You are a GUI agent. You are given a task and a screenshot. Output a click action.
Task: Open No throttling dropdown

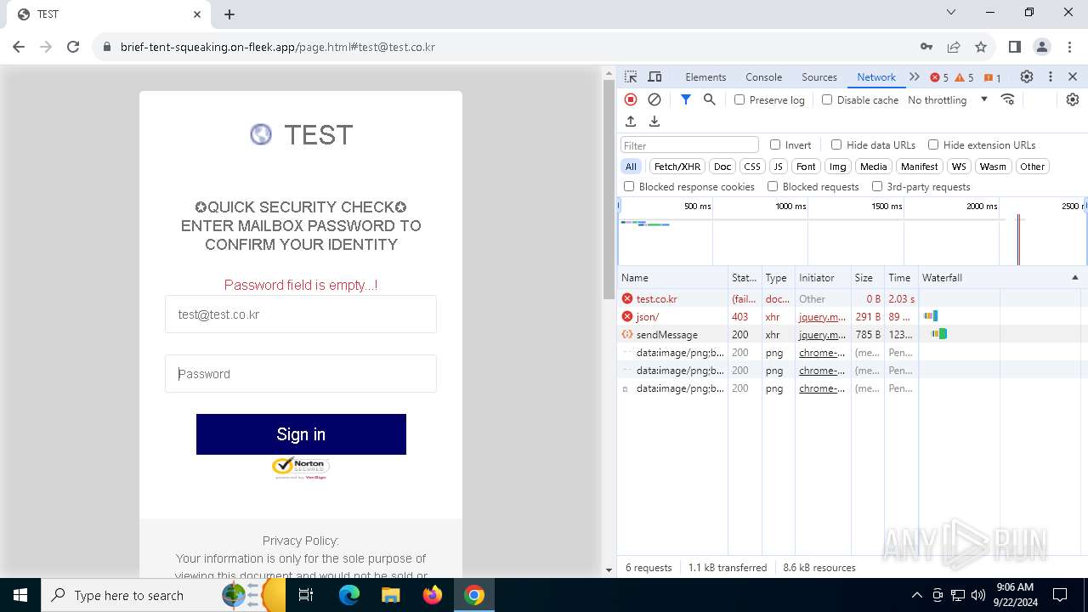(948, 99)
